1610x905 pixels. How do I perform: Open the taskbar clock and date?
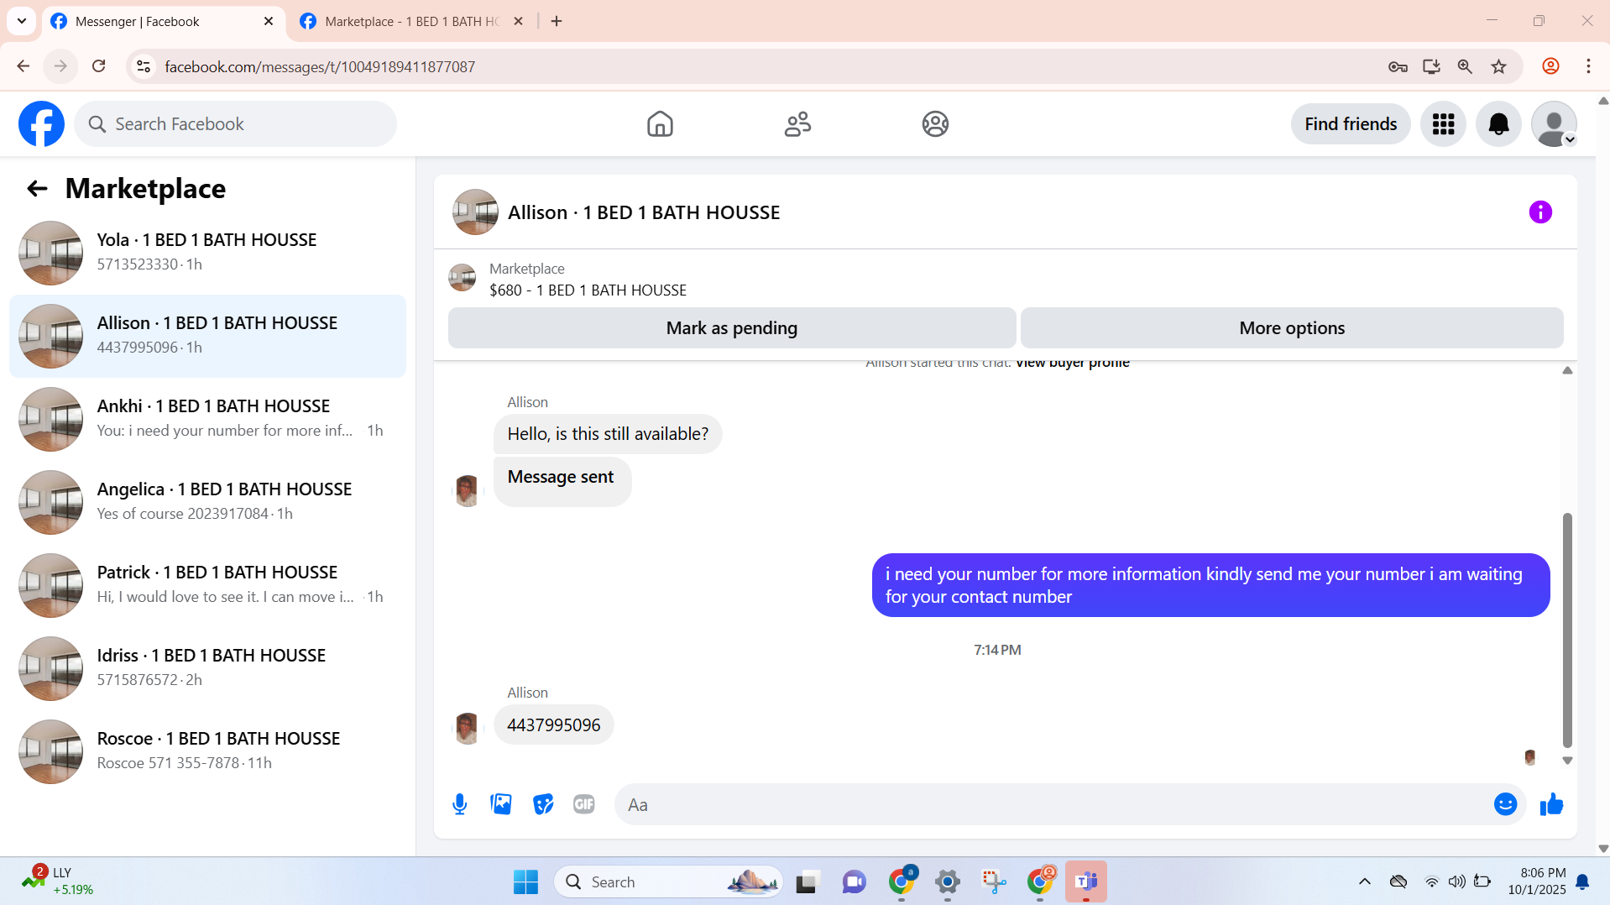point(1536,881)
